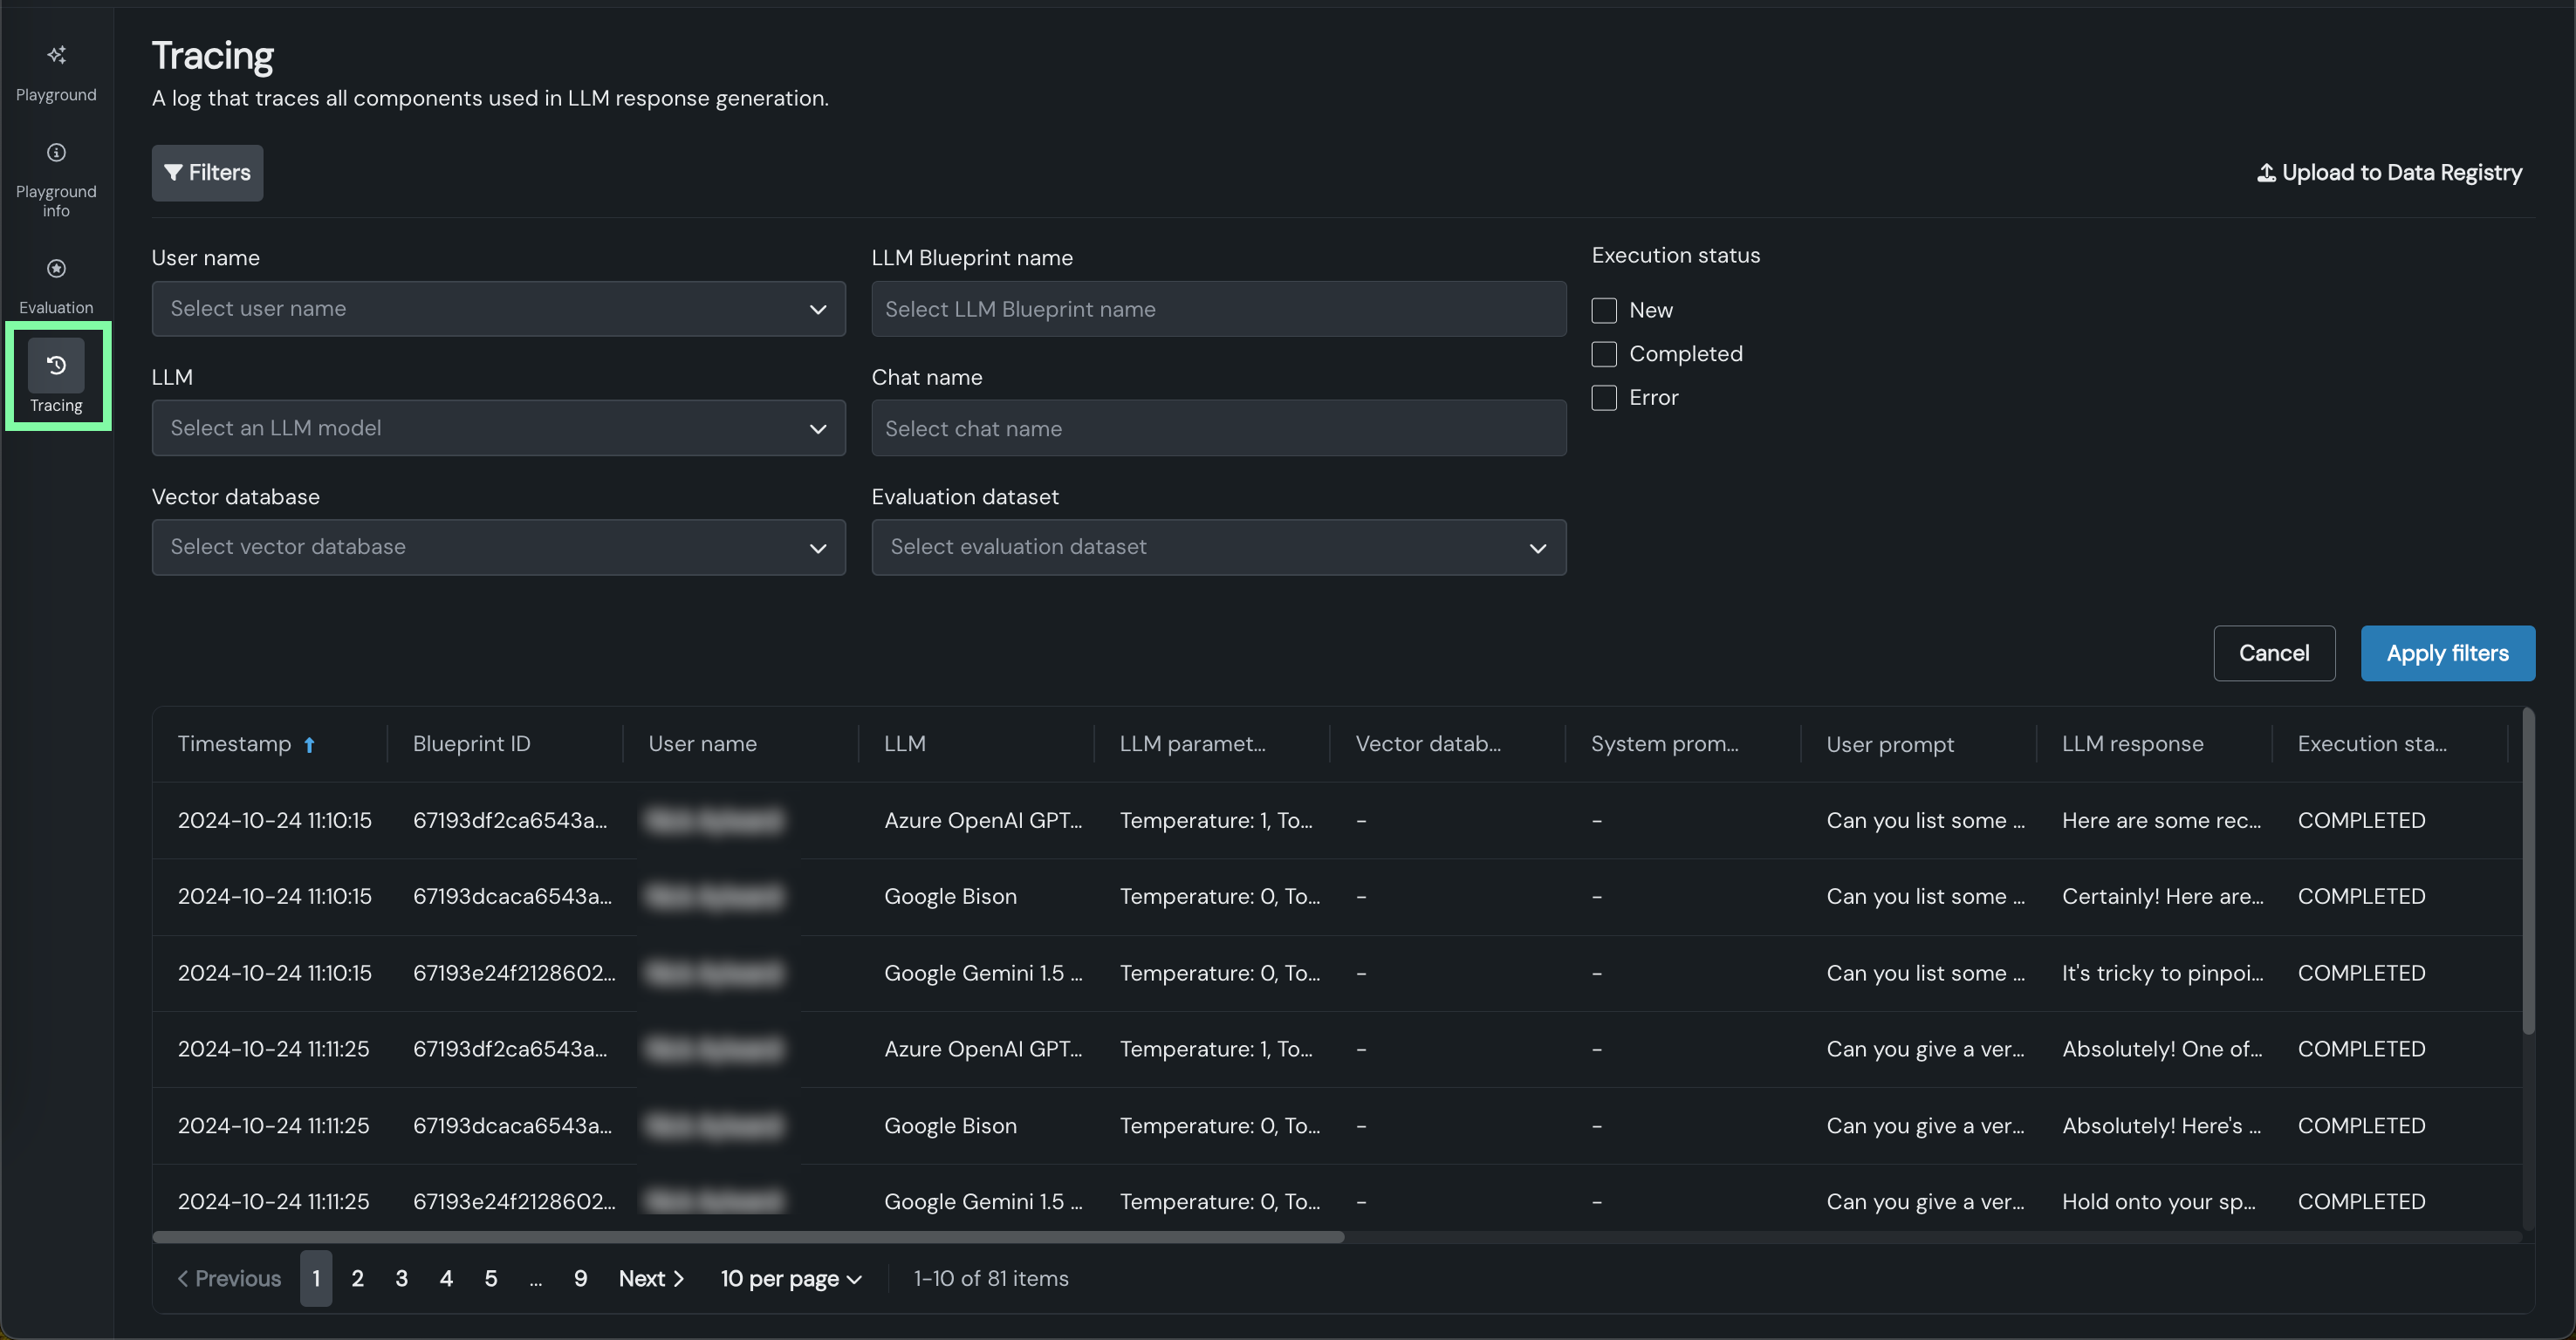The width and height of the screenshot is (2576, 1340).
Task: Tick the Error status checkbox
Action: point(1604,398)
